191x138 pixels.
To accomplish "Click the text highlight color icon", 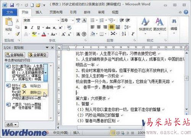I will click(x=34, y=34).
